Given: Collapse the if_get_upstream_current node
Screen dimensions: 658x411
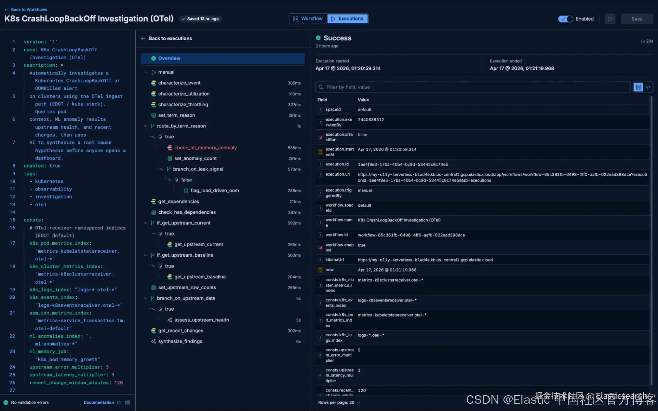Looking at the screenshot, I should [145, 223].
